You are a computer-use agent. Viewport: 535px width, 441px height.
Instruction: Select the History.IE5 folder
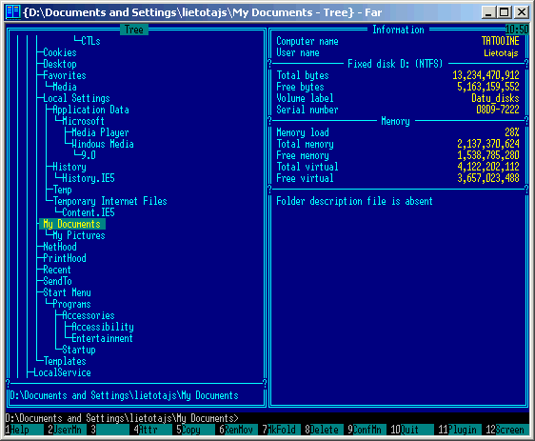(89, 178)
